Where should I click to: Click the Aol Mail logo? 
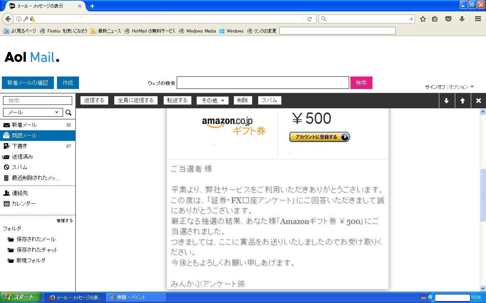(x=32, y=58)
